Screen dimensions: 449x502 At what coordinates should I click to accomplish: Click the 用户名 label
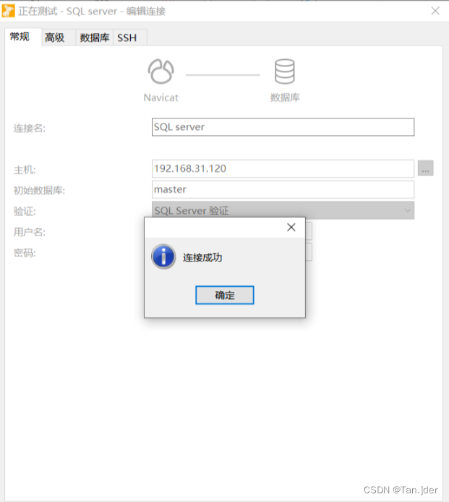[x=30, y=232]
